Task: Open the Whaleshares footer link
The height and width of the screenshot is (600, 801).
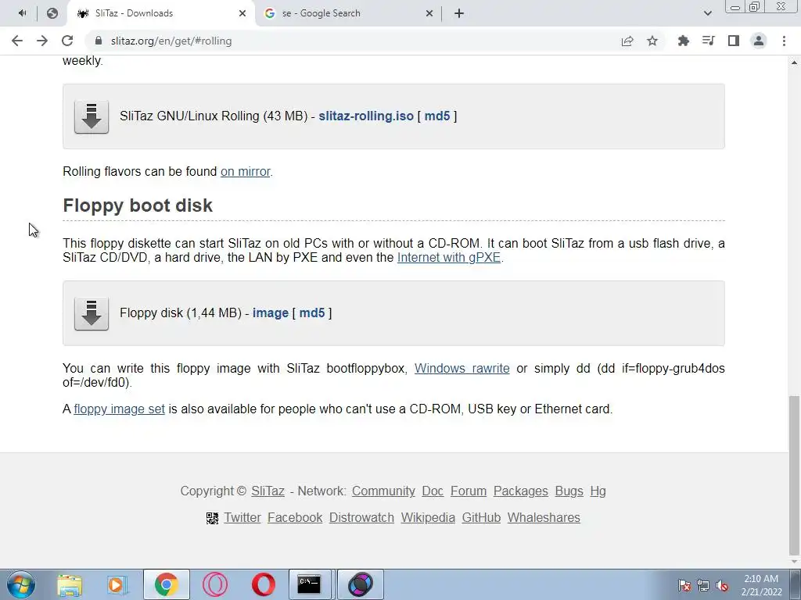Action: coord(544,517)
